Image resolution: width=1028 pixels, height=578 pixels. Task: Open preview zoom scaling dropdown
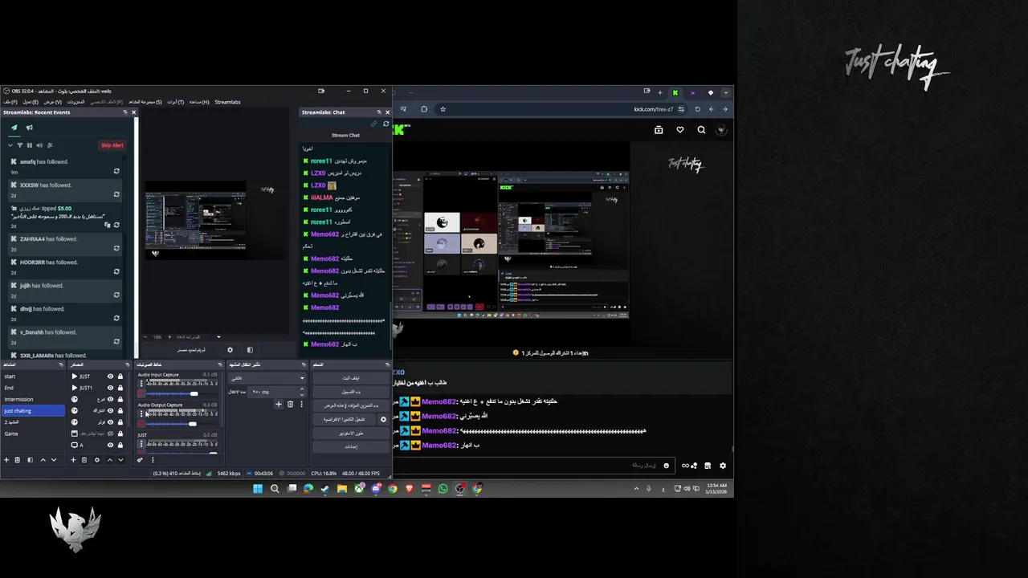click(218, 337)
